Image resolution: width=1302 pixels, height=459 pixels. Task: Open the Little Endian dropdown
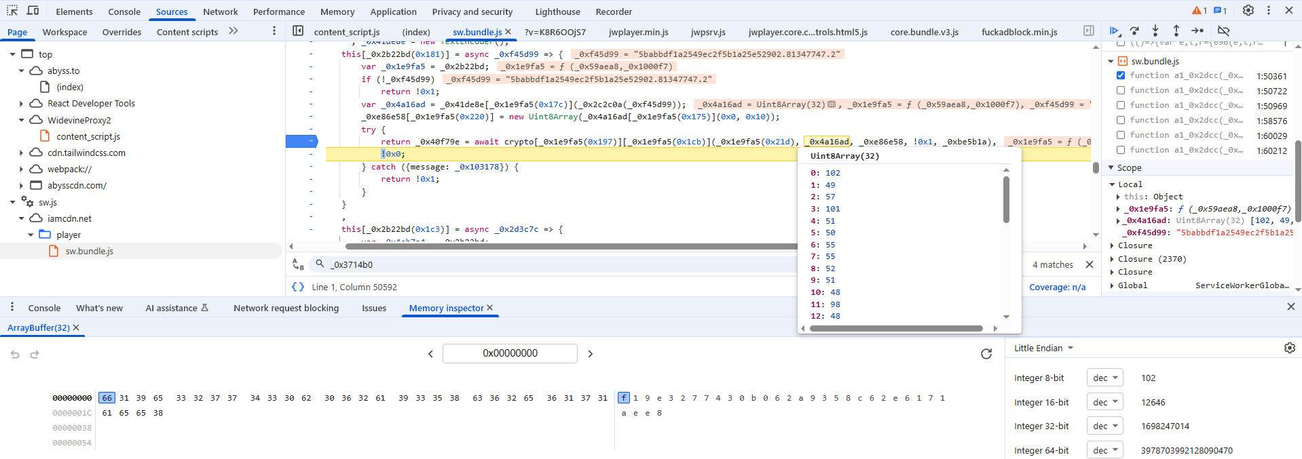point(1044,348)
